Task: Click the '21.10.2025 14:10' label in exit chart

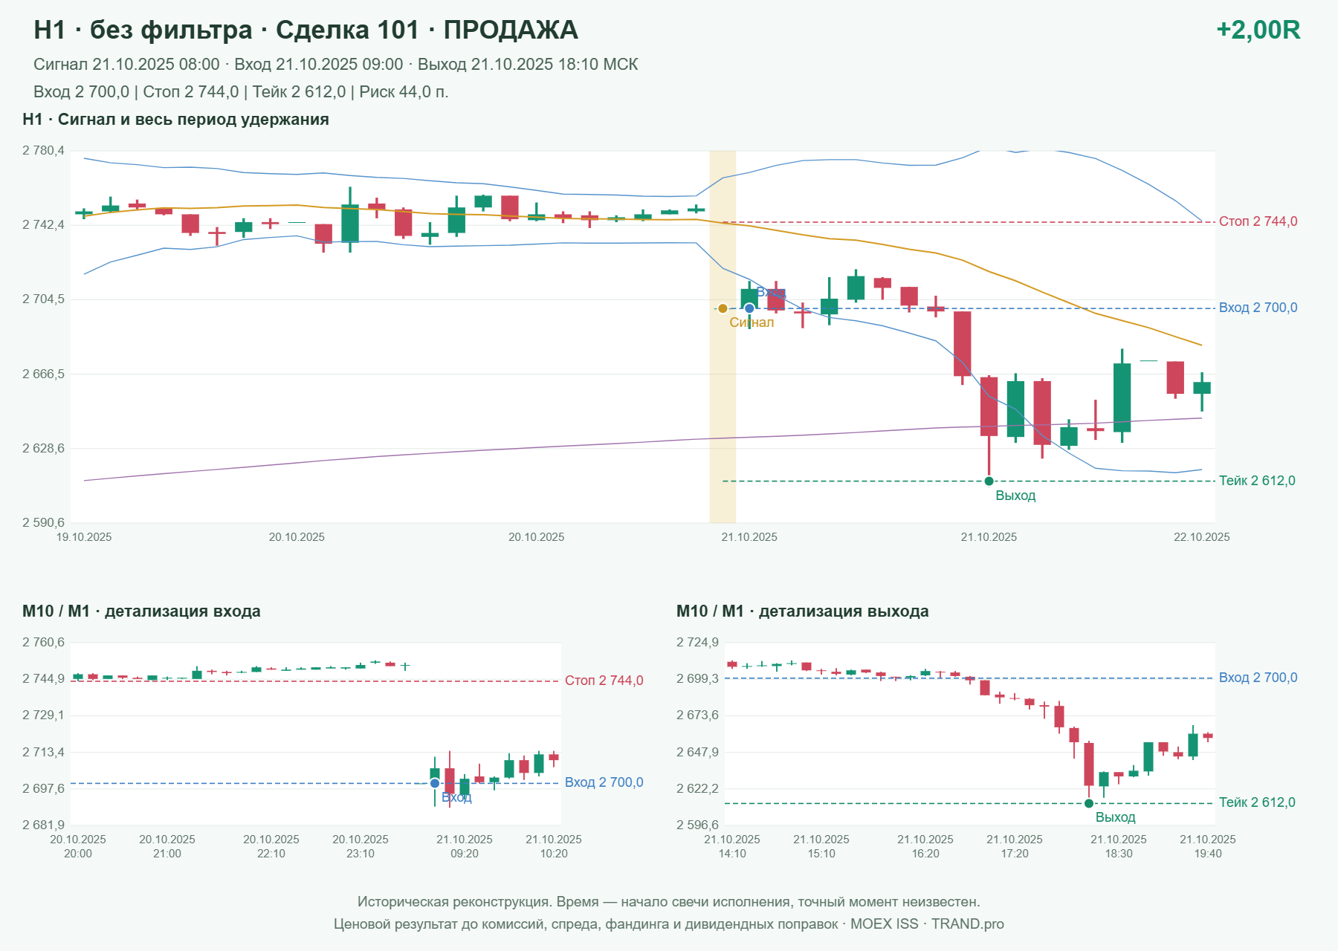Action: pos(732,846)
